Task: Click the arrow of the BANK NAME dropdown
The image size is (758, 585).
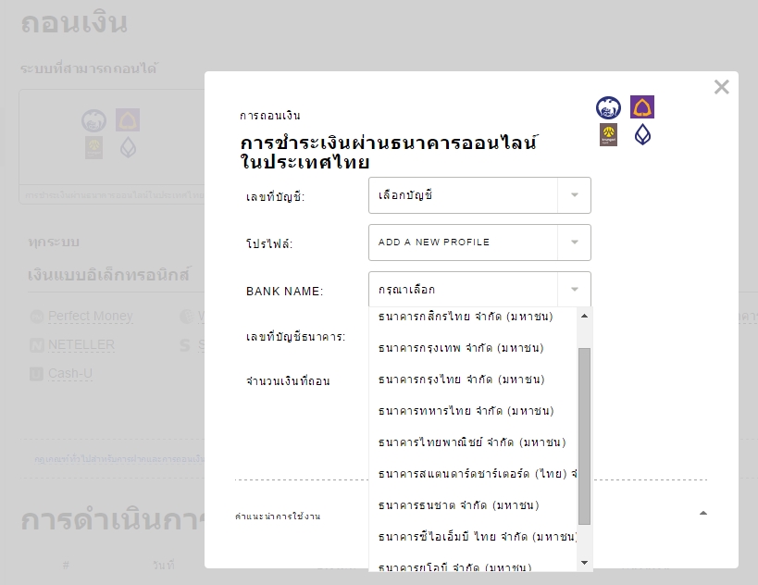Action: pyautogui.click(x=575, y=289)
